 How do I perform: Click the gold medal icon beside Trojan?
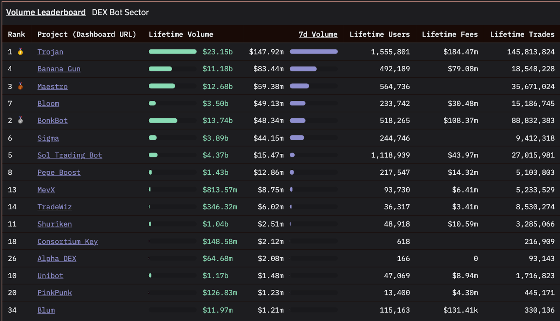click(21, 51)
